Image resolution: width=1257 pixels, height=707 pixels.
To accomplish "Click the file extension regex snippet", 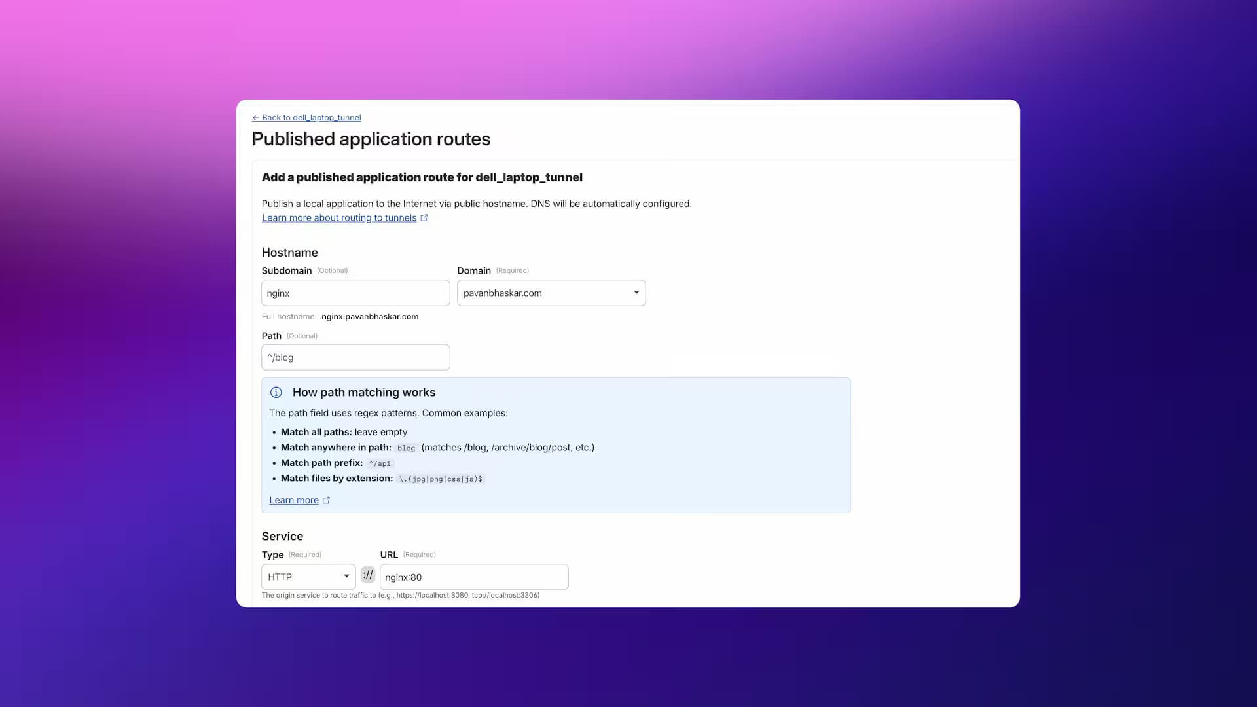I will click(441, 479).
